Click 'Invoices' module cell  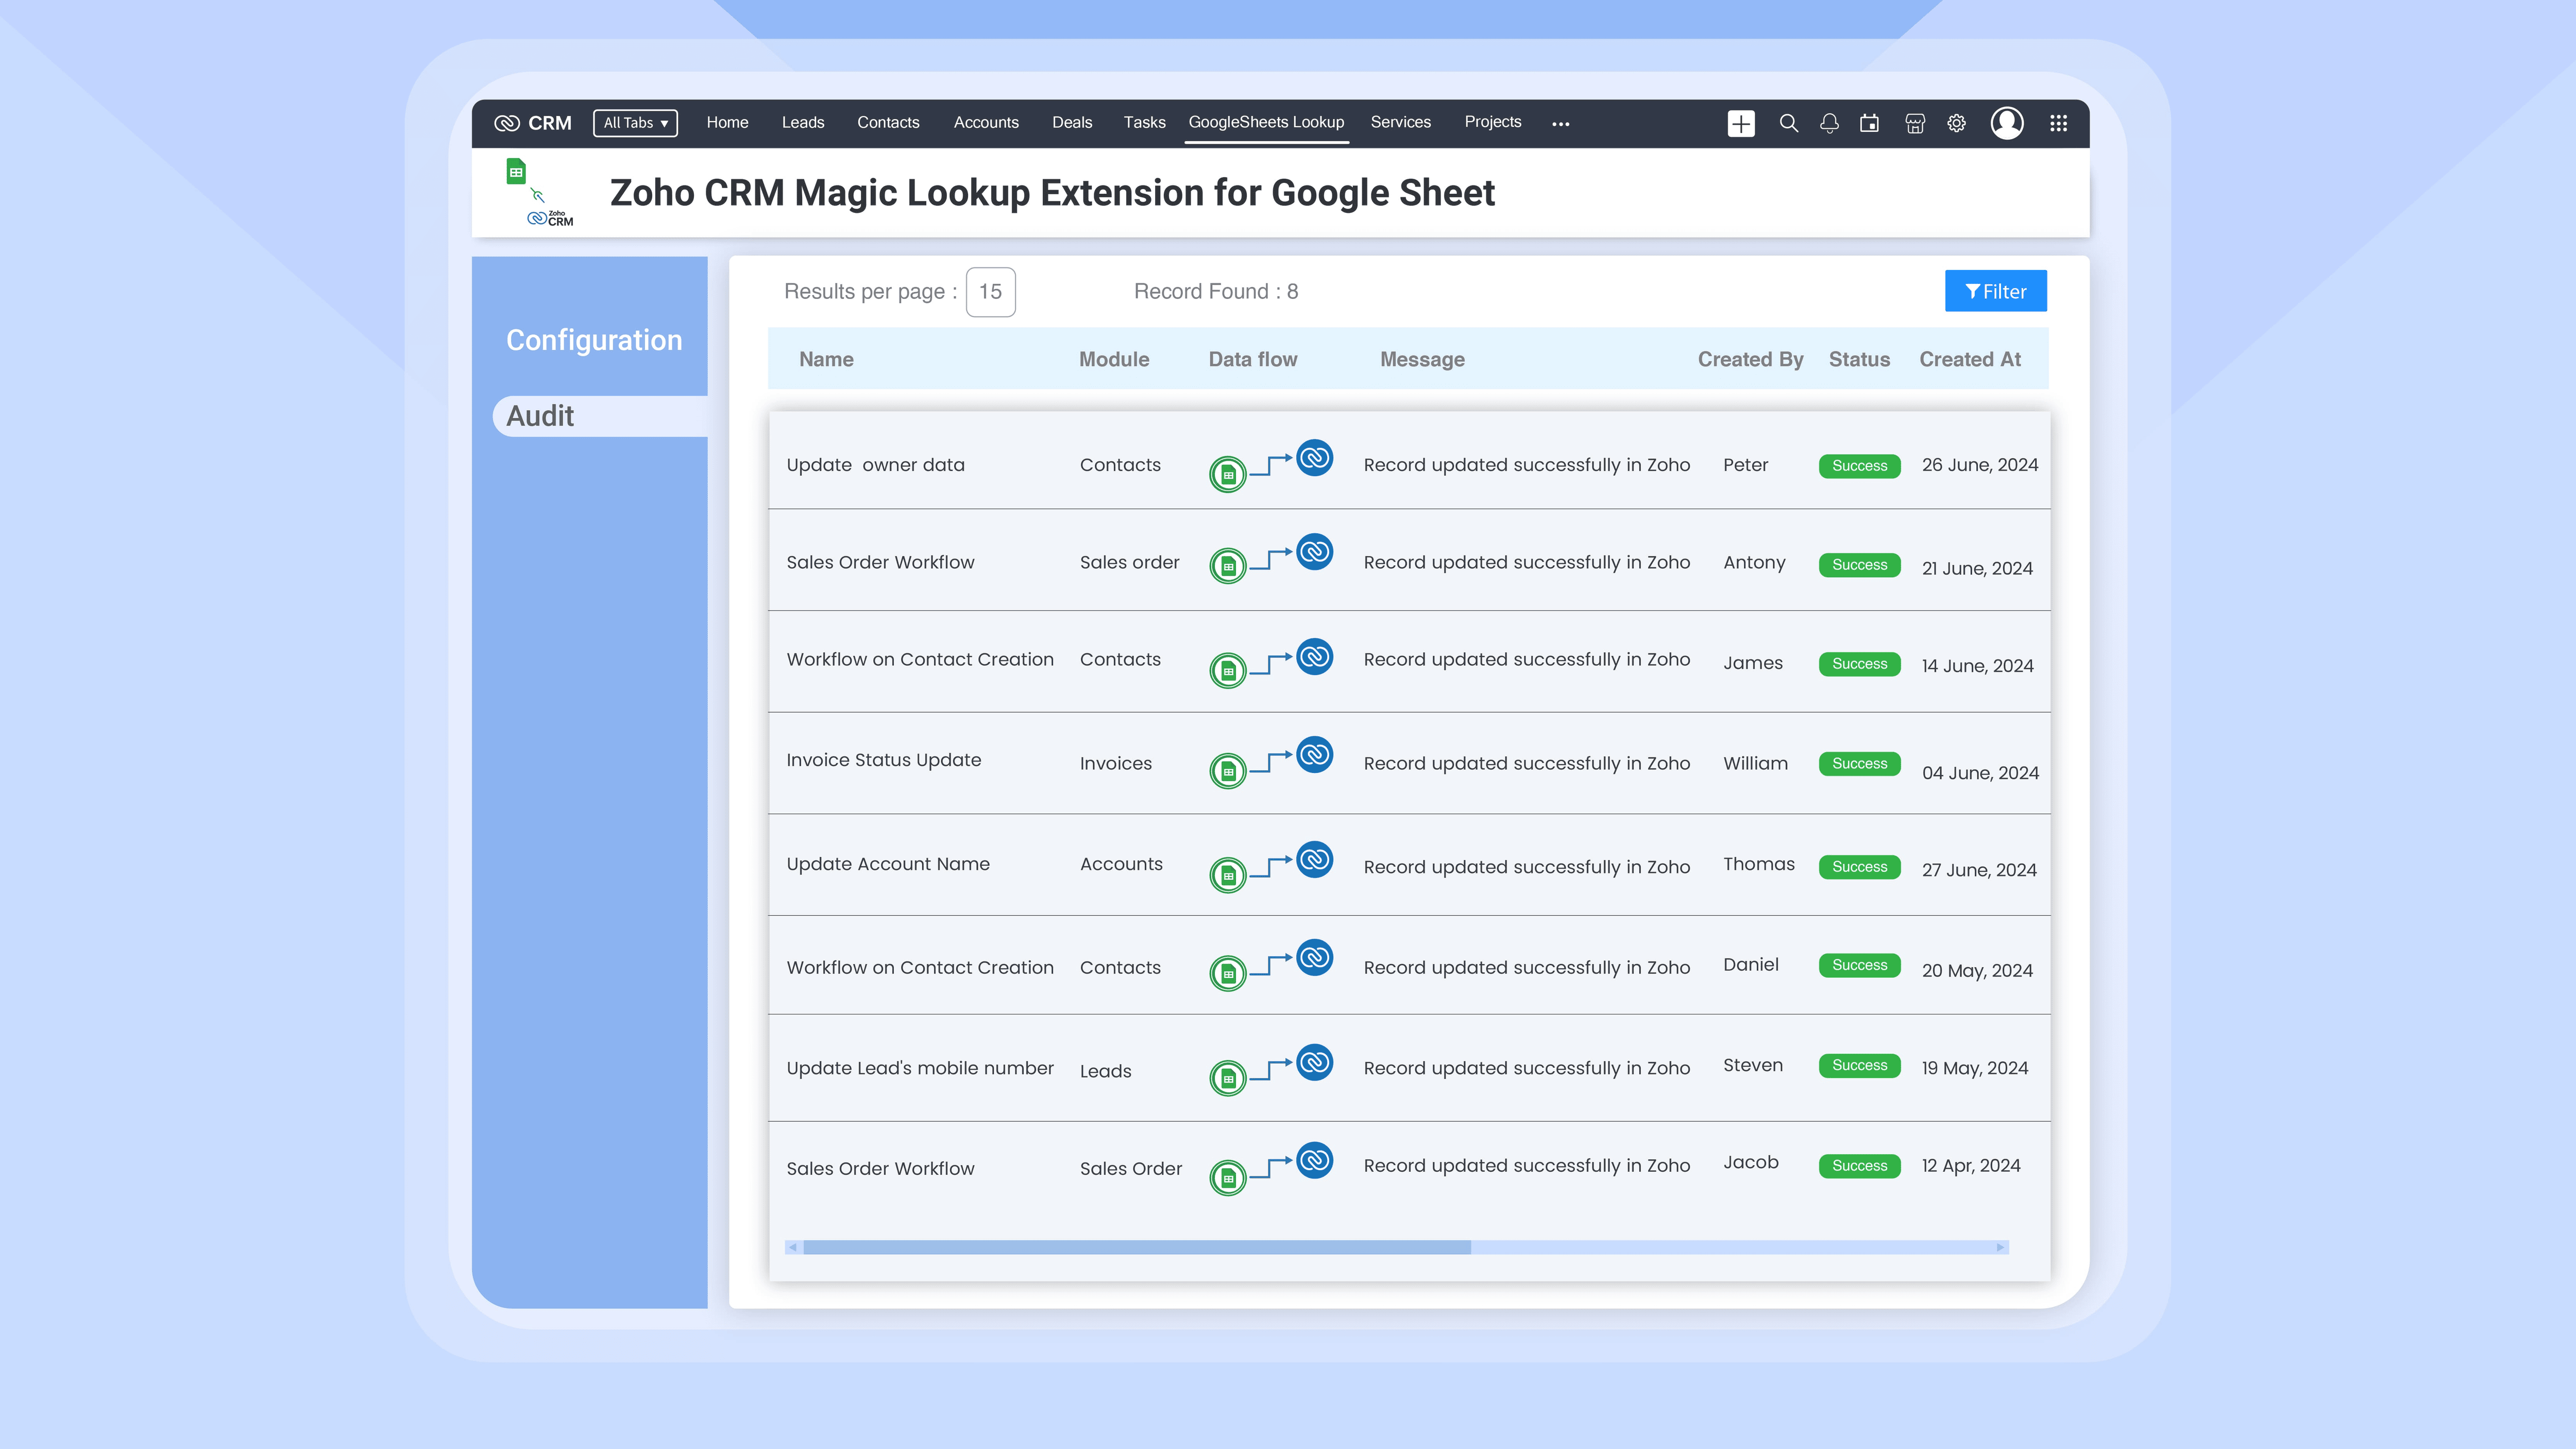(x=1115, y=764)
